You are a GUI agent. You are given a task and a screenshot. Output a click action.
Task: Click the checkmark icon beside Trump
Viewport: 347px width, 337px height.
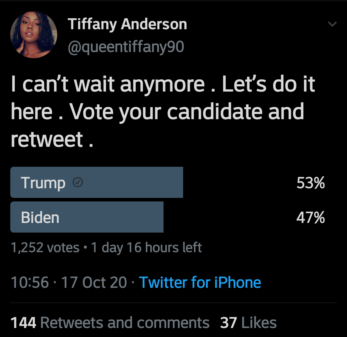[78, 182]
